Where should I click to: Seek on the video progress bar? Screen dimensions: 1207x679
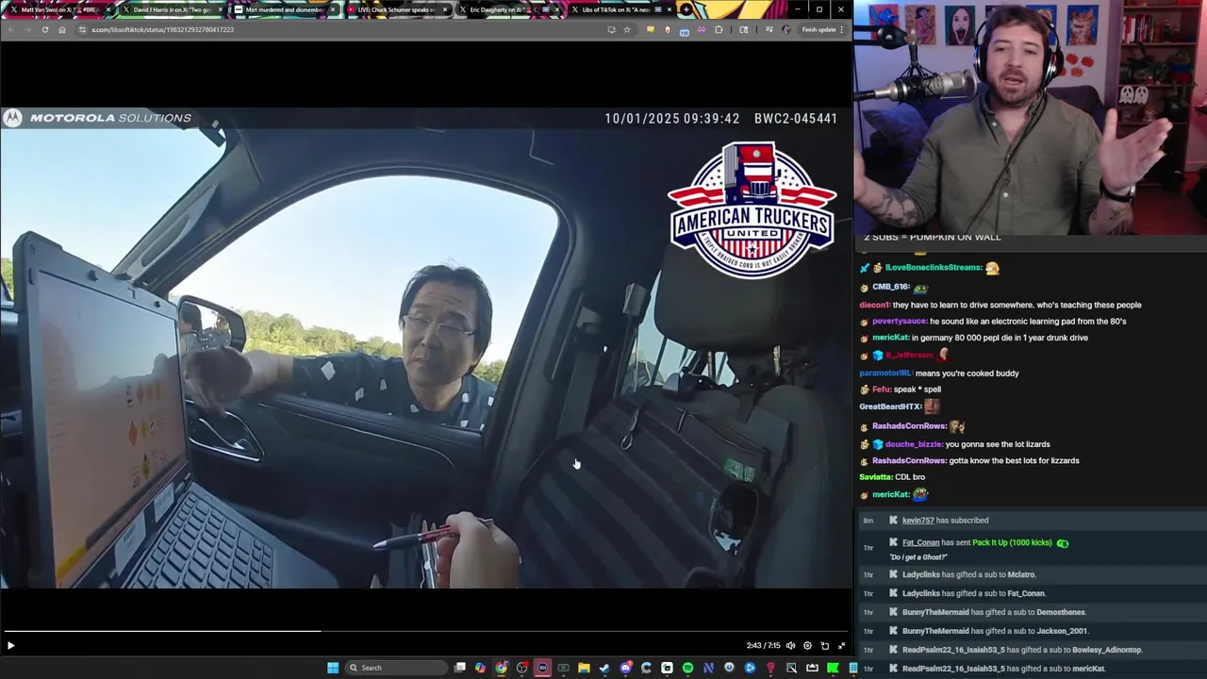426,632
